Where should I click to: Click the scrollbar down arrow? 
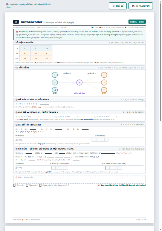(x=160, y=229)
